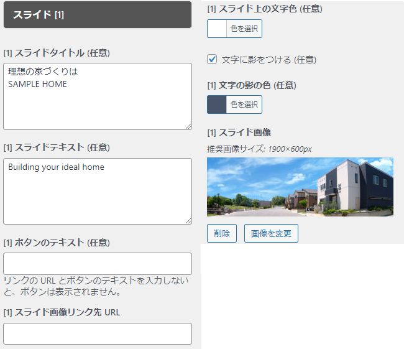404x349 pixels.
Task: Click the dark blue shadow color swatch
Action: tap(217, 105)
